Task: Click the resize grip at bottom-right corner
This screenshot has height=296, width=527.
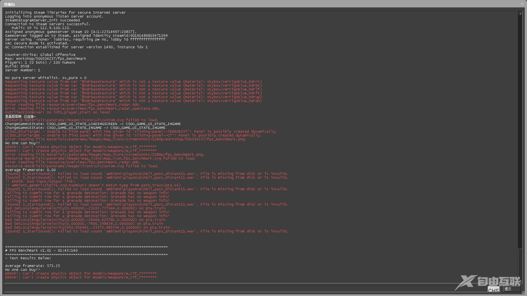Action: 523,293
